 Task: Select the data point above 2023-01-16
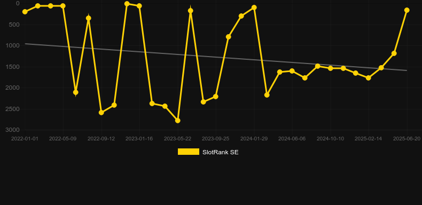click(x=139, y=6)
